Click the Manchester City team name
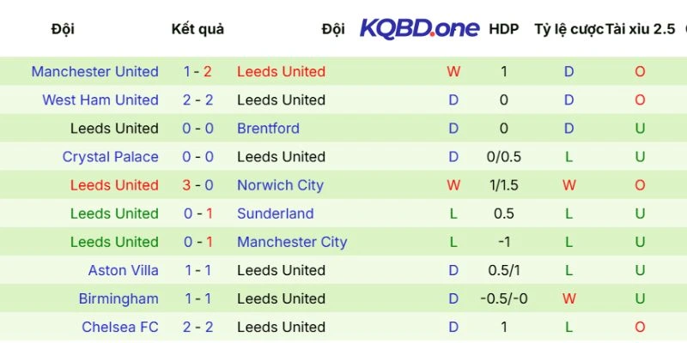 292,242
